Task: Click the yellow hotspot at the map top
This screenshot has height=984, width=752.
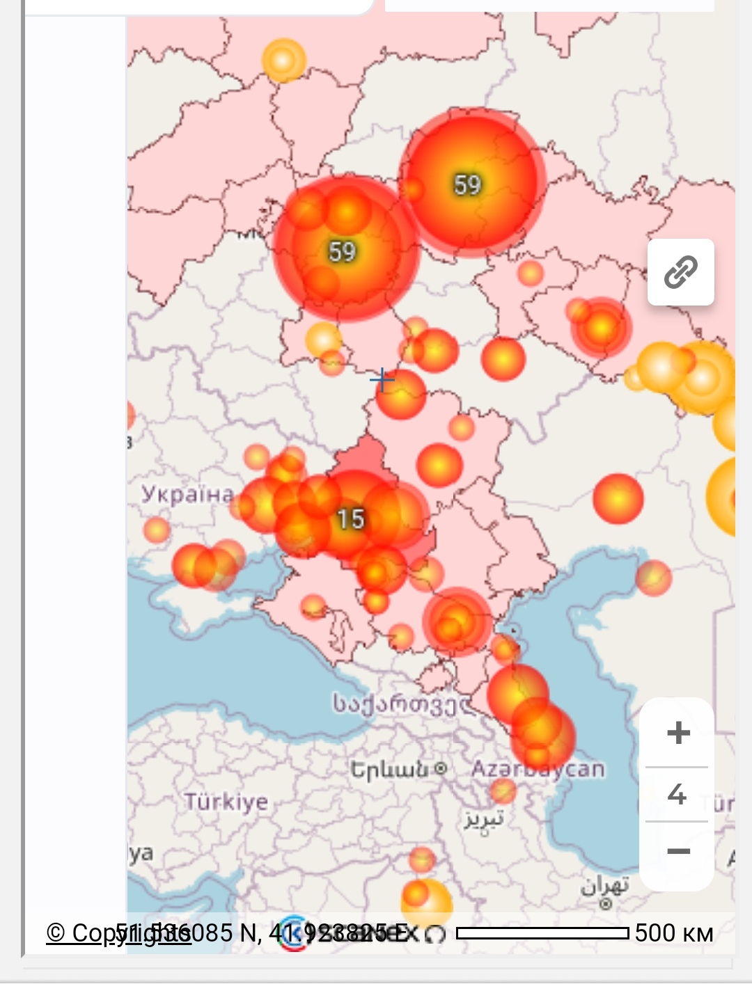Action: 283,61
